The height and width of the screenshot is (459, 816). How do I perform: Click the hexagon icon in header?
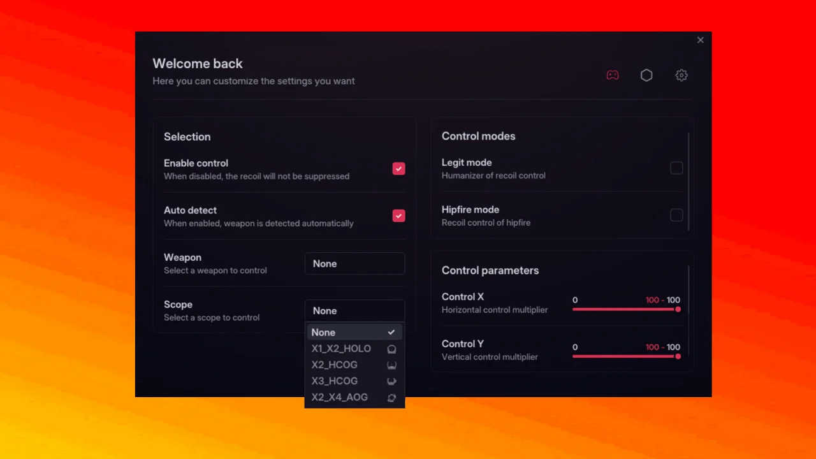click(646, 75)
